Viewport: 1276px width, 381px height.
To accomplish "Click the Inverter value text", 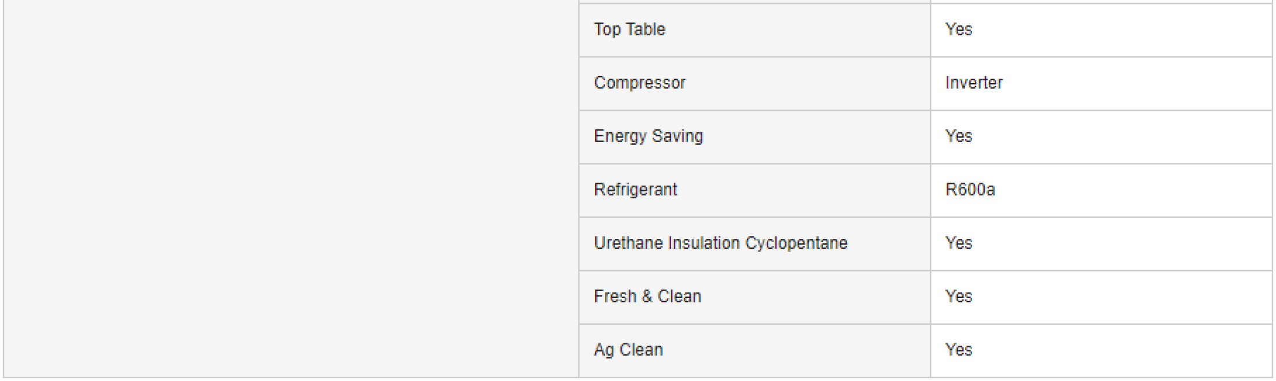I will 974,83.
